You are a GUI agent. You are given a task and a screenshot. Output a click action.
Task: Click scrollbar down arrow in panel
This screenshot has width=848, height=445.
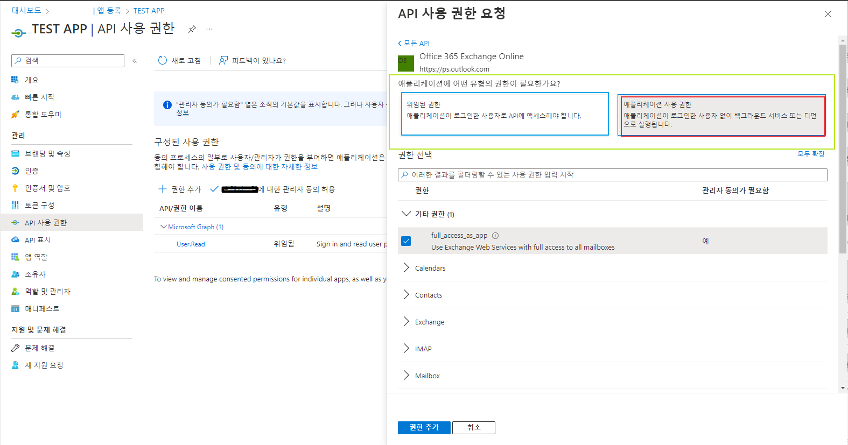[x=843, y=388]
